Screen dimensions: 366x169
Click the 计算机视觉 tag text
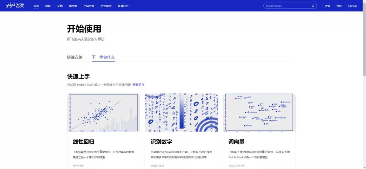pyautogui.click(x=157, y=166)
